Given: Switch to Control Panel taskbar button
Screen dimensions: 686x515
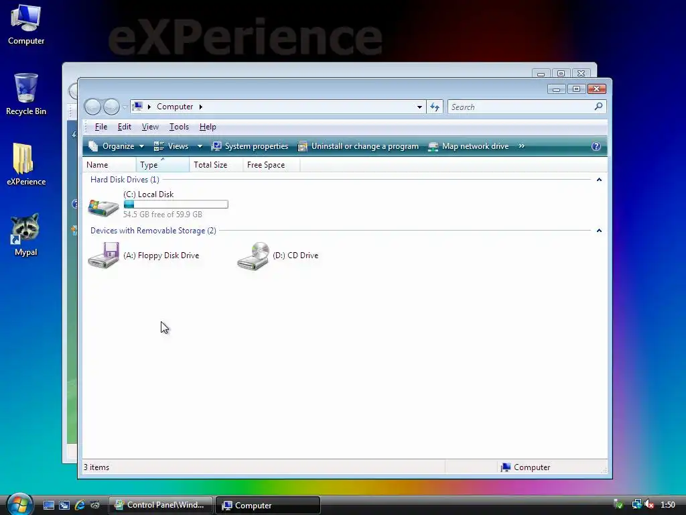Looking at the screenshot, I should click(160, 505).
